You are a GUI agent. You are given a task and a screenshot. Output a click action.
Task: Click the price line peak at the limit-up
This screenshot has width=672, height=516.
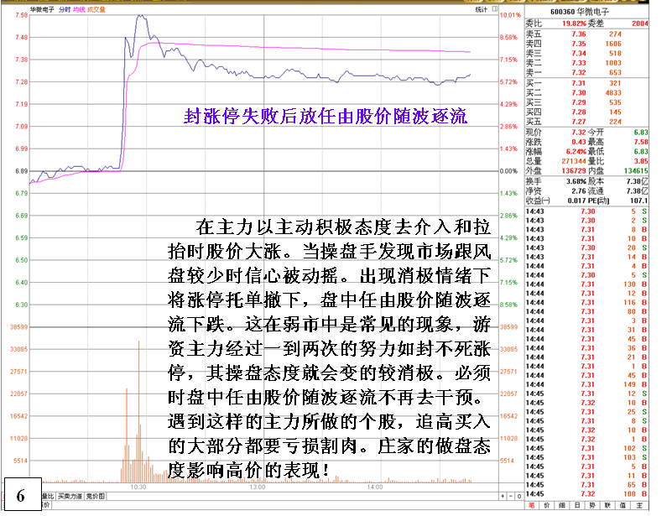pyautogui.click(x=140, y=16)
